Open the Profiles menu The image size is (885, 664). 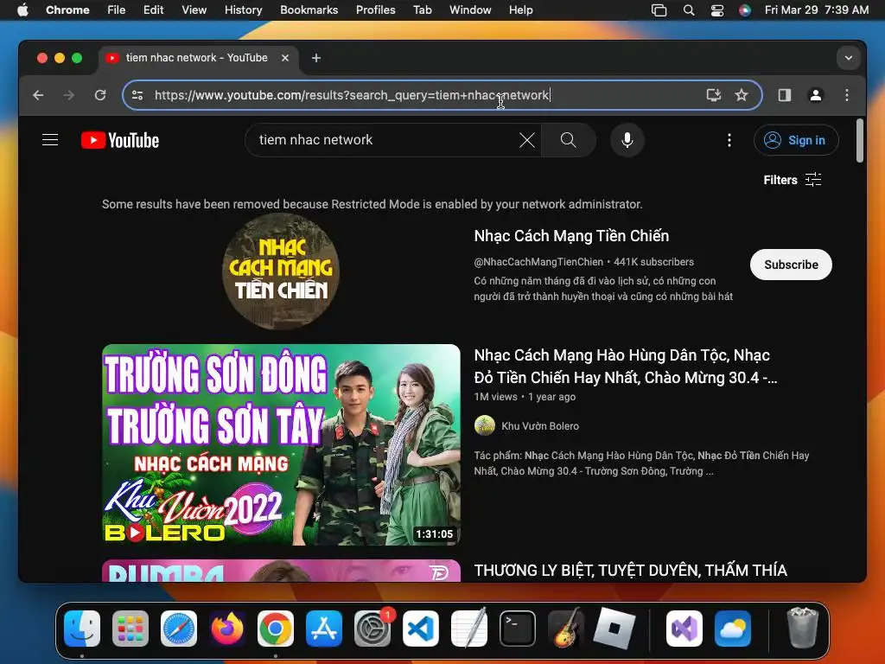(x=375, y=10)
